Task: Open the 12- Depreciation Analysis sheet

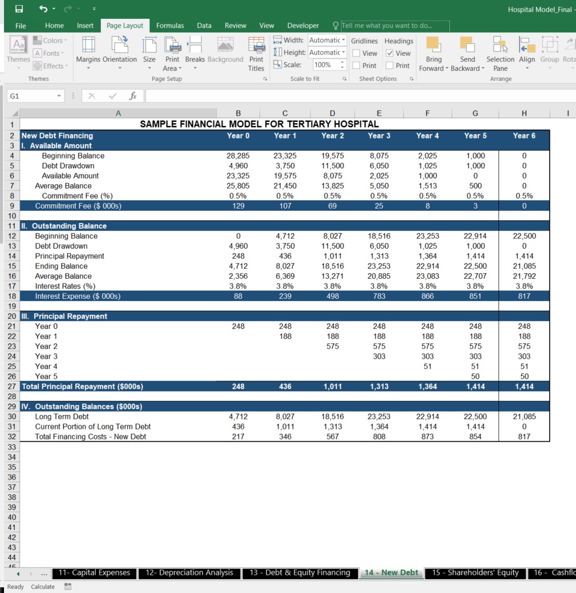Action: (x=189, y=573)
